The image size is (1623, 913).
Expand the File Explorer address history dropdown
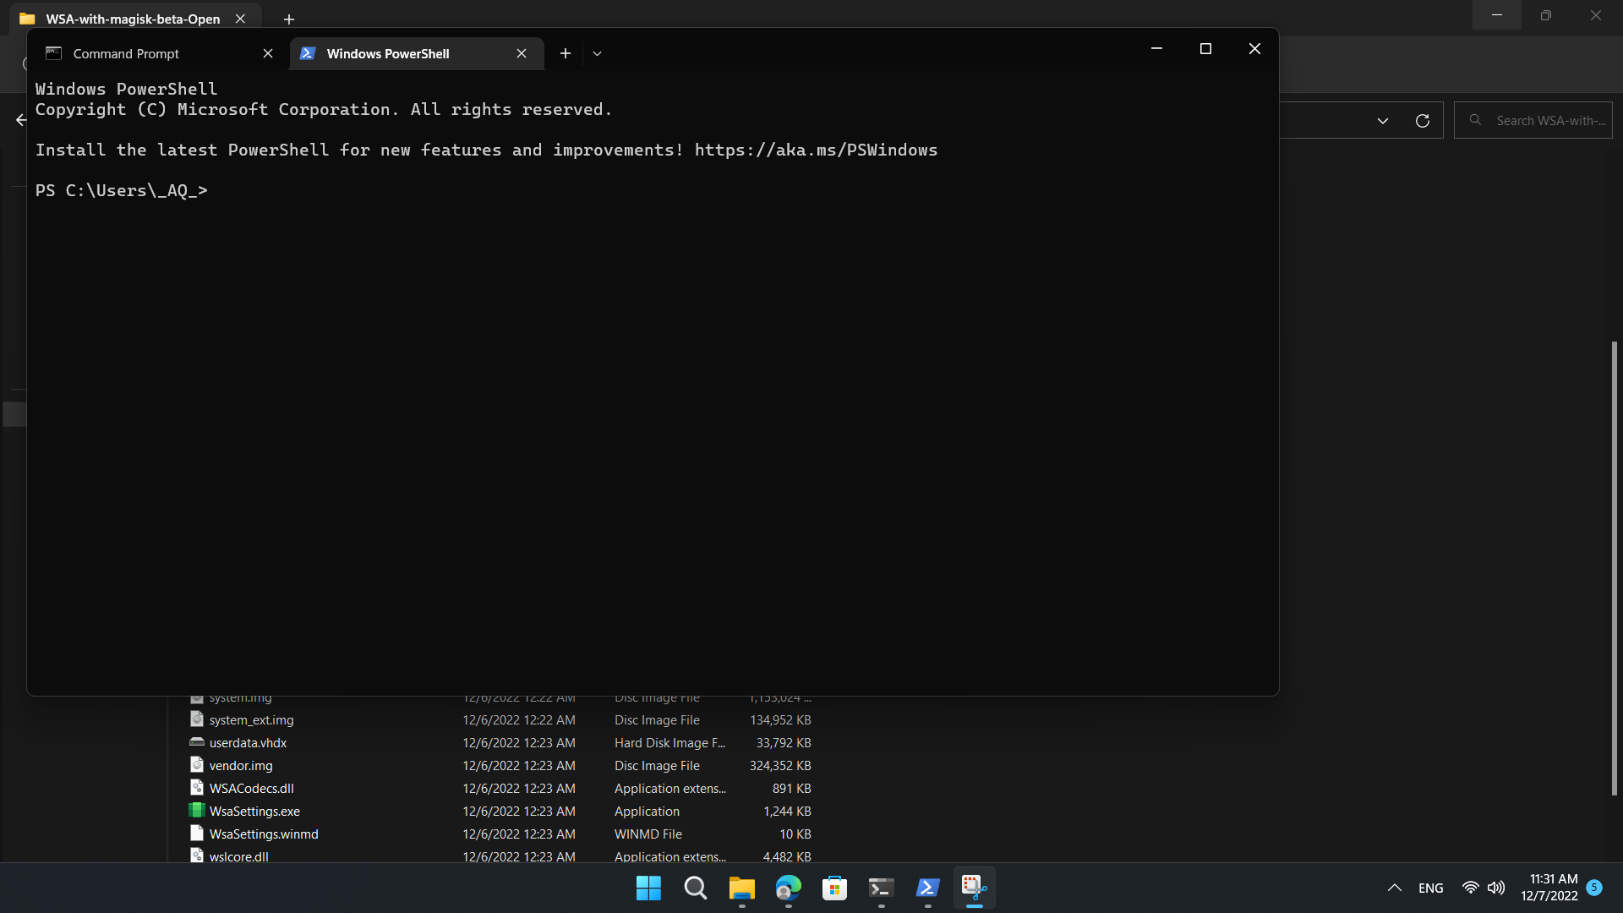tap(1383, 121)
